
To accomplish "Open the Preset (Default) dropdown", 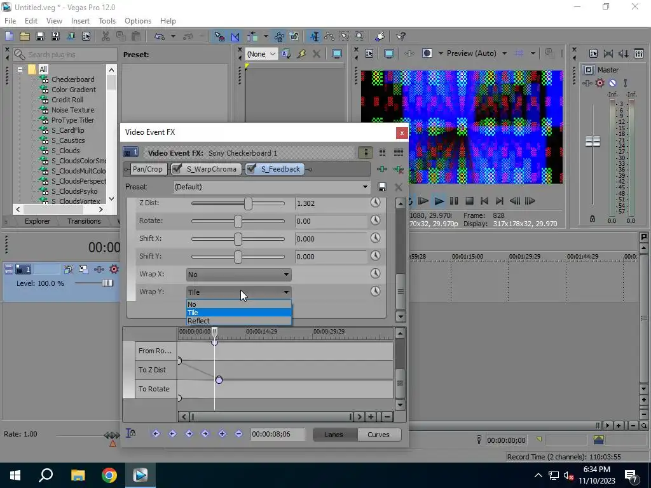I will pyautogui.click(x=271, y=187).
